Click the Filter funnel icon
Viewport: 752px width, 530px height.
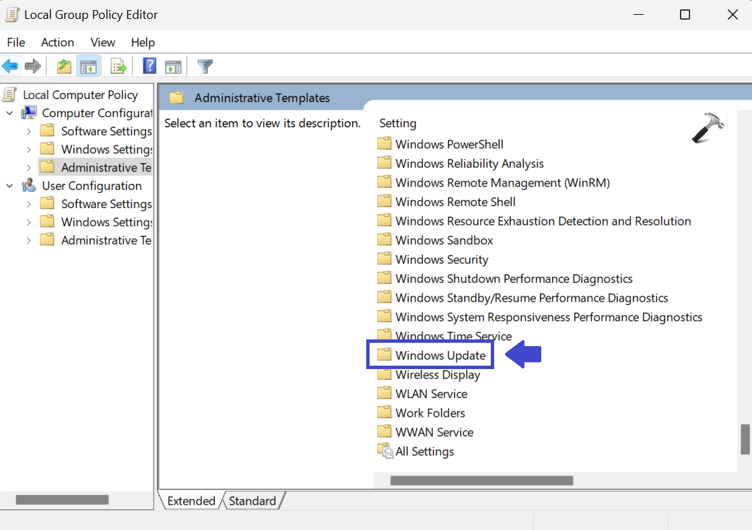205,66
